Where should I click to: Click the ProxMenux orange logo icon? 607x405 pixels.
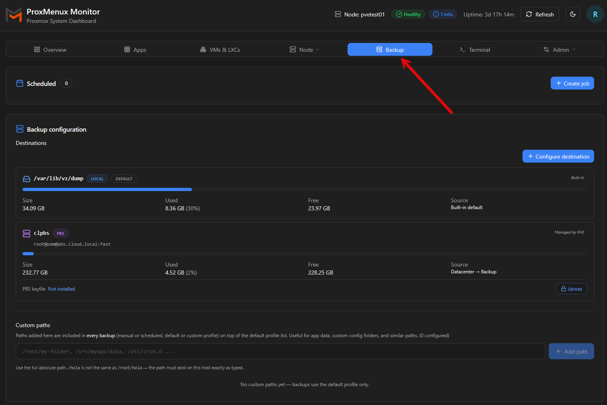pyautogui.click(x=14, y=15)
